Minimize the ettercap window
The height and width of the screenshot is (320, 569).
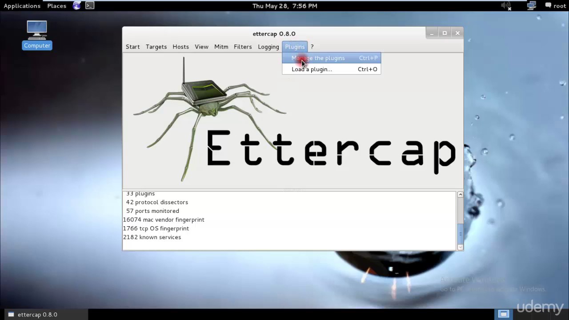tap(431, 33)
